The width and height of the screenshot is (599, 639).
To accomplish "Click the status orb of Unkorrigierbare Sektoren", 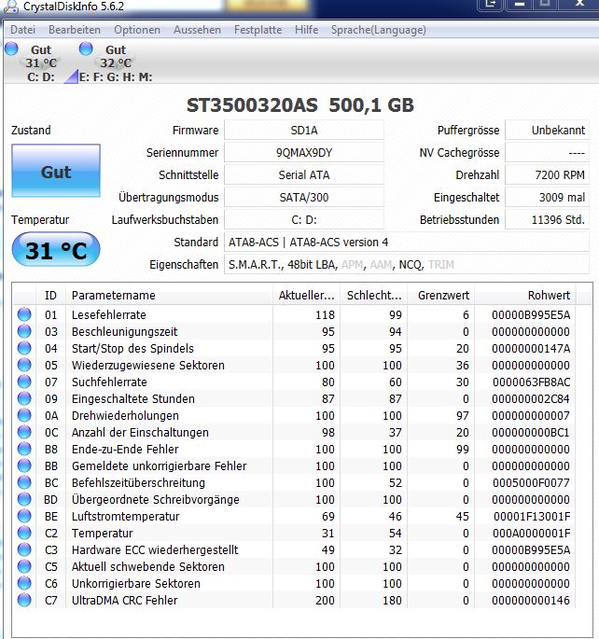I will (x=24, y=583).
